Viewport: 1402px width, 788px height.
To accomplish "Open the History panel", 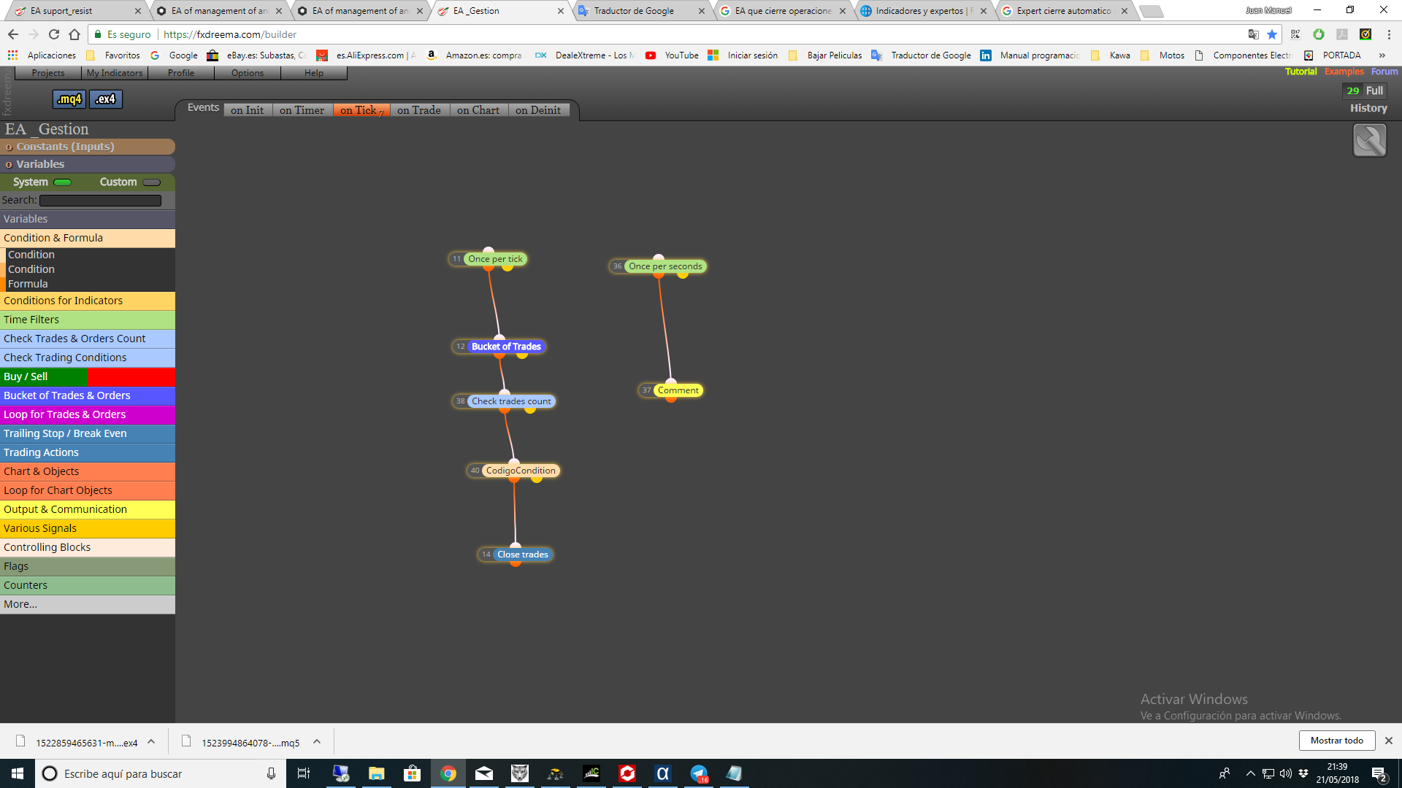I will click(1368, 108).
